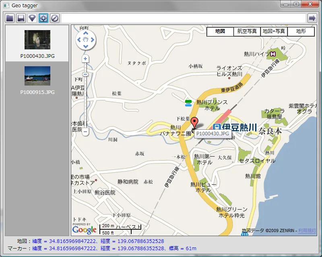The height and width of the screenshot is (257, 322).
Task: Click the cancel circle-slash toolbar icon
Action: tap(55, 18)
